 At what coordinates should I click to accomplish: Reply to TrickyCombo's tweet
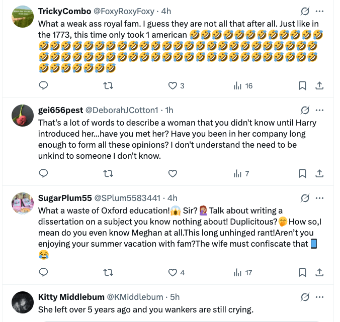(x=44, y=86)
